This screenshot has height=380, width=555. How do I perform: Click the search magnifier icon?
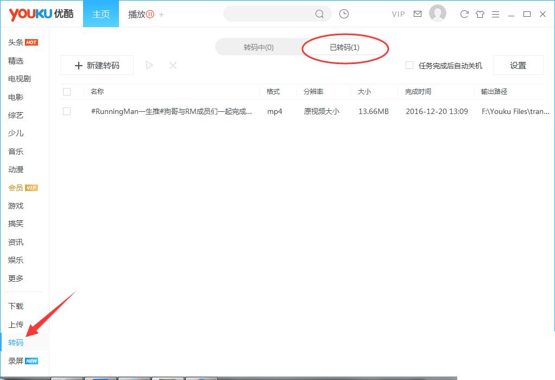pyautogui.click(x=319, y=14)
